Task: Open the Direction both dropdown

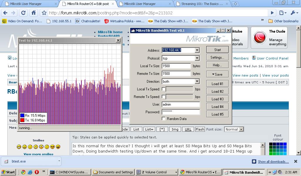Action: 197,81
